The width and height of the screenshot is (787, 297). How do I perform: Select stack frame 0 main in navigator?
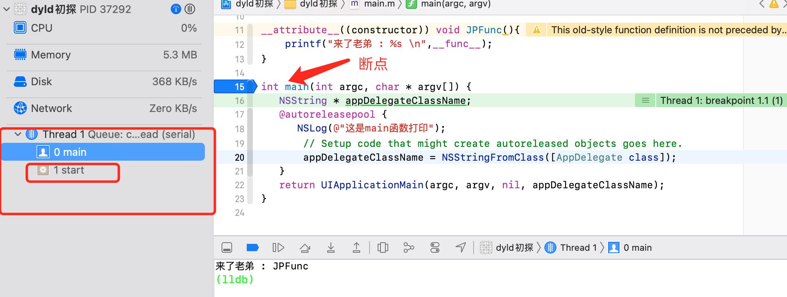pos(103,152)
